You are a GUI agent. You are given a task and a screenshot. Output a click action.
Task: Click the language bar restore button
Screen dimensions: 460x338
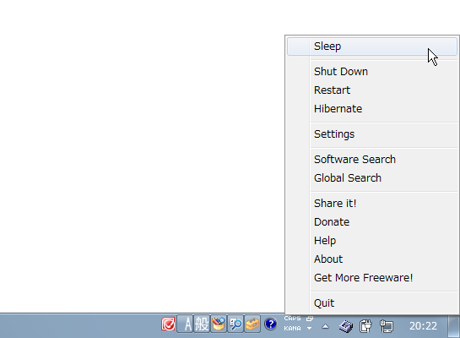pos(310,319)
